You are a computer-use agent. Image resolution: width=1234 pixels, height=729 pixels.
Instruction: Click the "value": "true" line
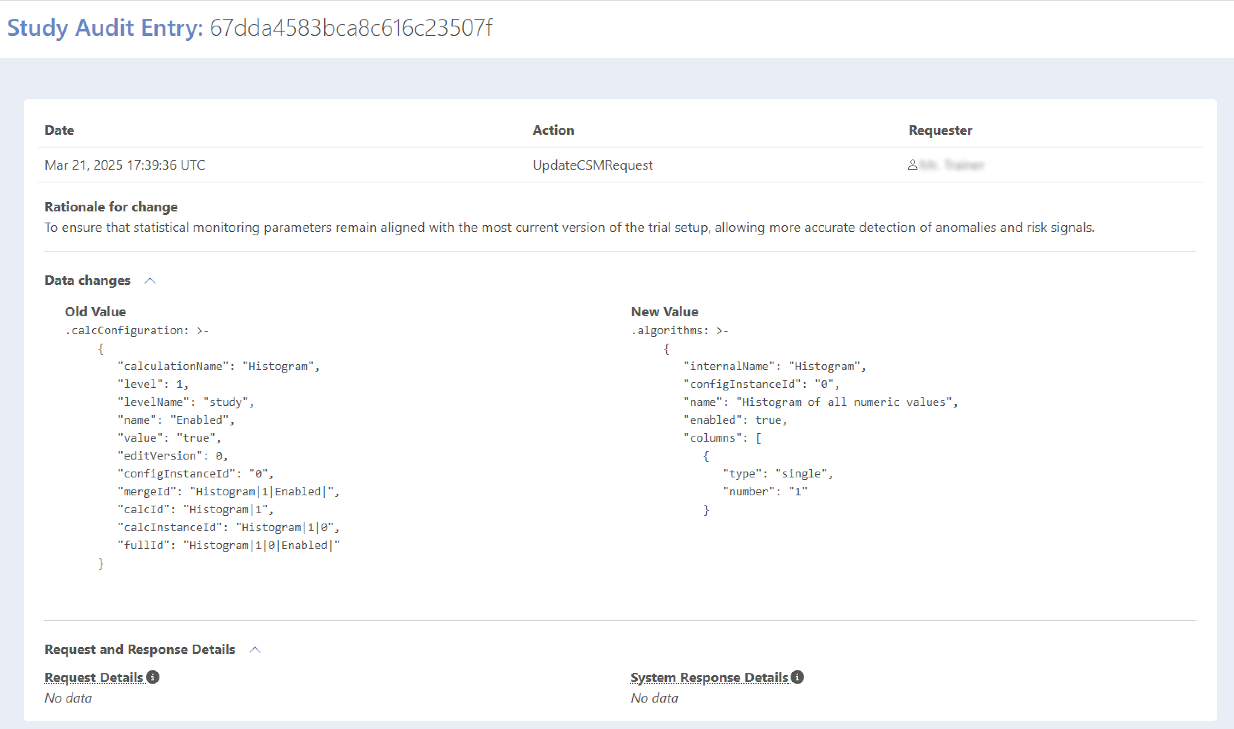(x=169, y=438)
